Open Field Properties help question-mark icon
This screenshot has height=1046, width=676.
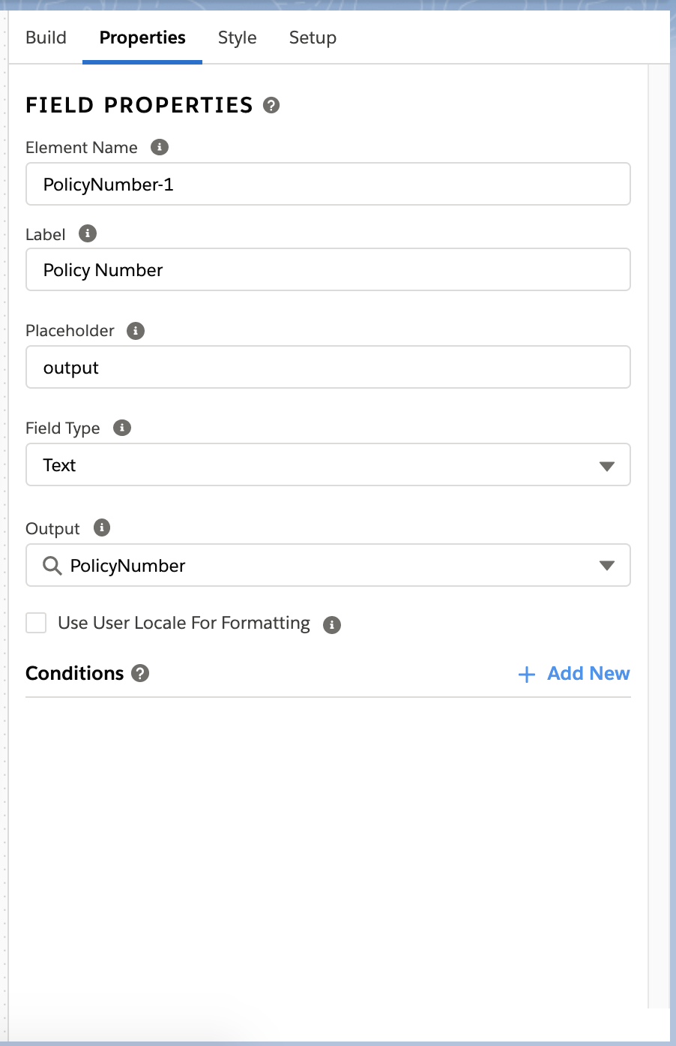[x=271, y=105]
